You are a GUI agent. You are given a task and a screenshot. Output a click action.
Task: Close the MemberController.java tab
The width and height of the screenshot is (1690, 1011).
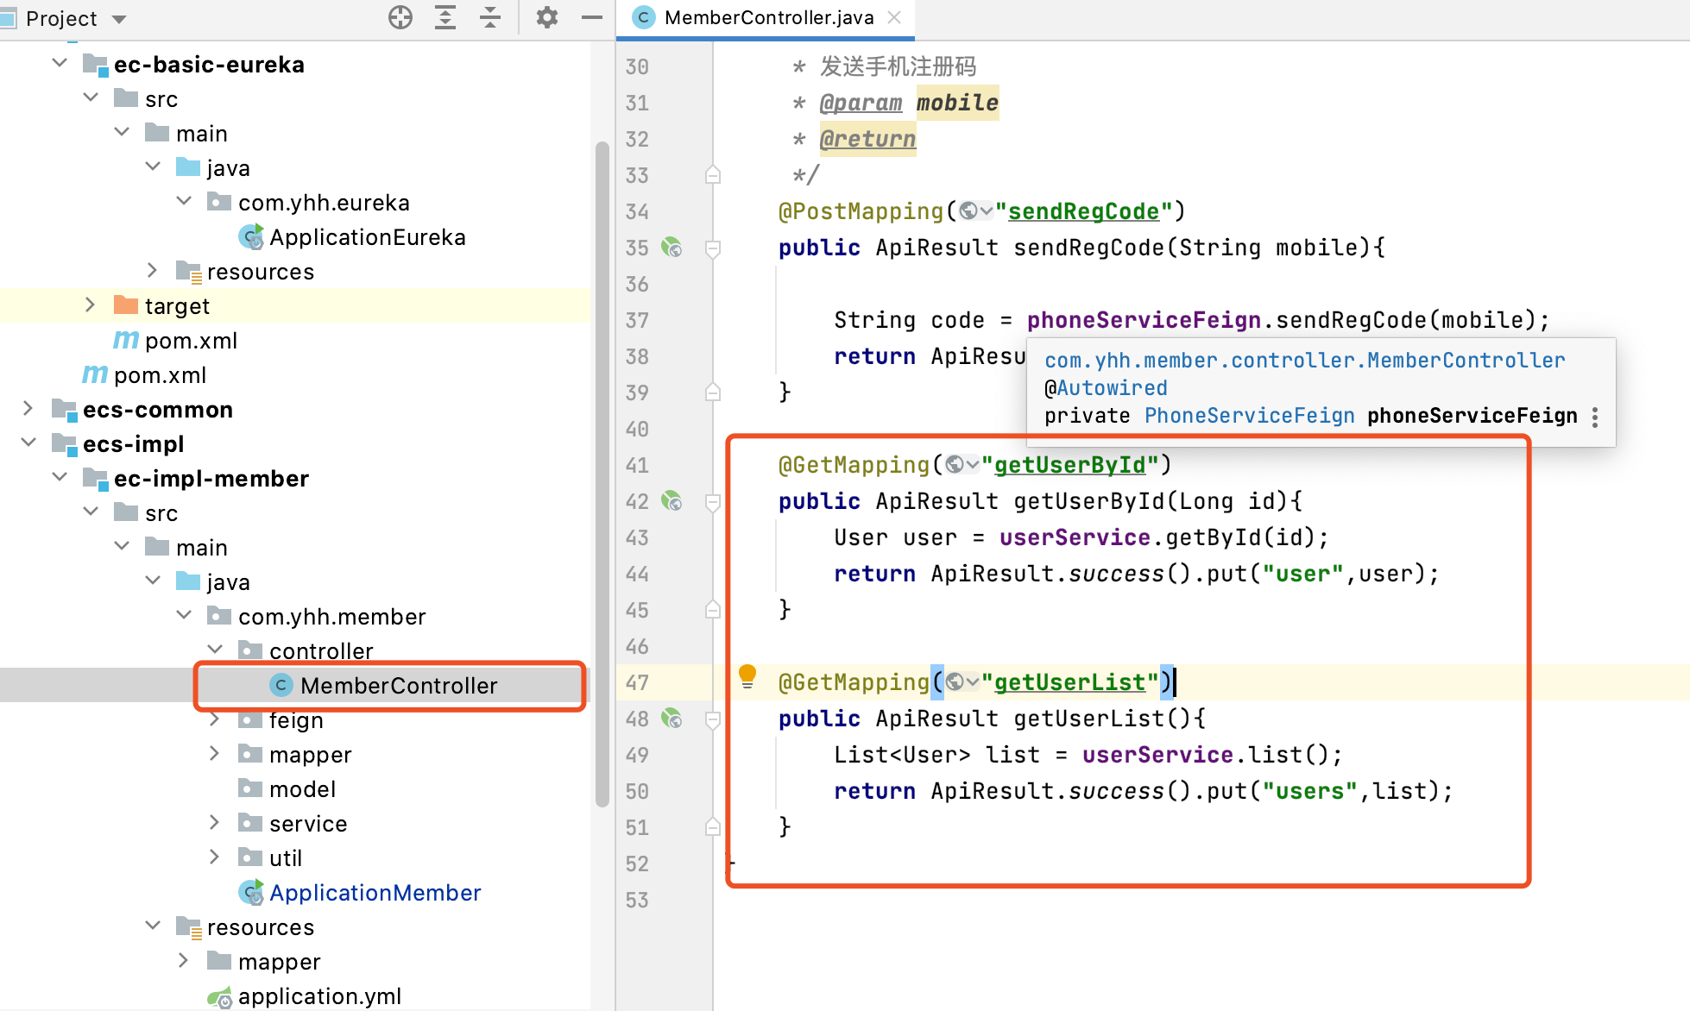click(x=894, y=17)
